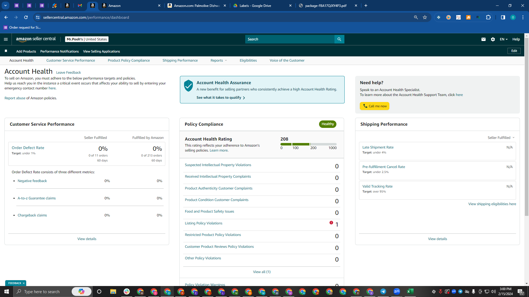
Task: Select the Account Health tab
Action: click(x=21, y=61)
